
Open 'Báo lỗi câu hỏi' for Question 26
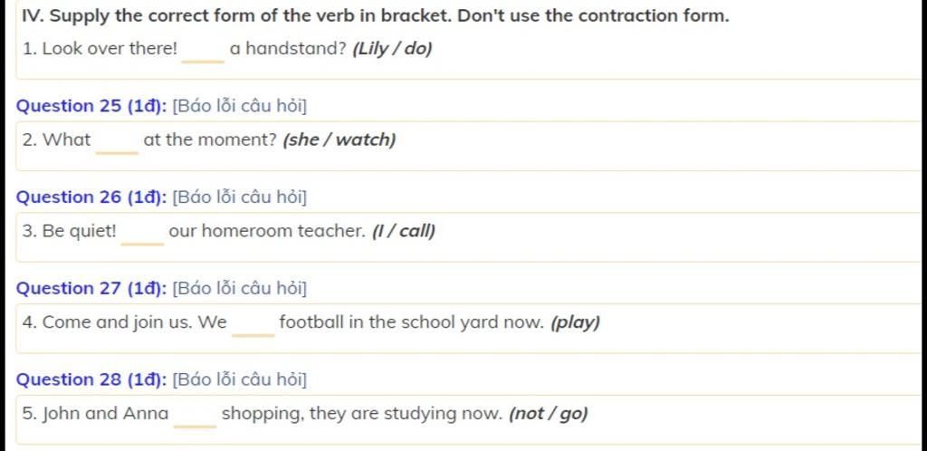coord(240,197)
